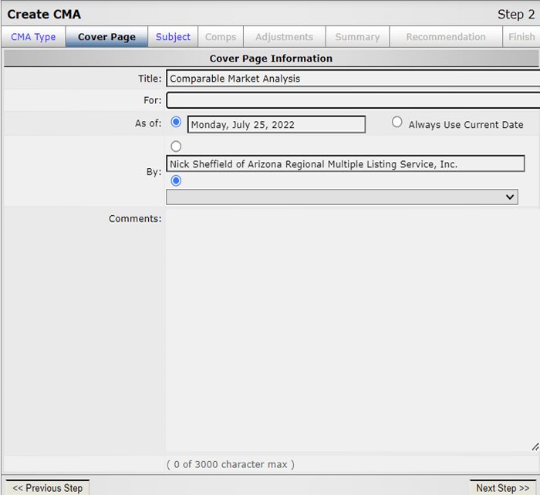Click the 'Create CMA' title text
540x495 pixels.
pos(44,14)
